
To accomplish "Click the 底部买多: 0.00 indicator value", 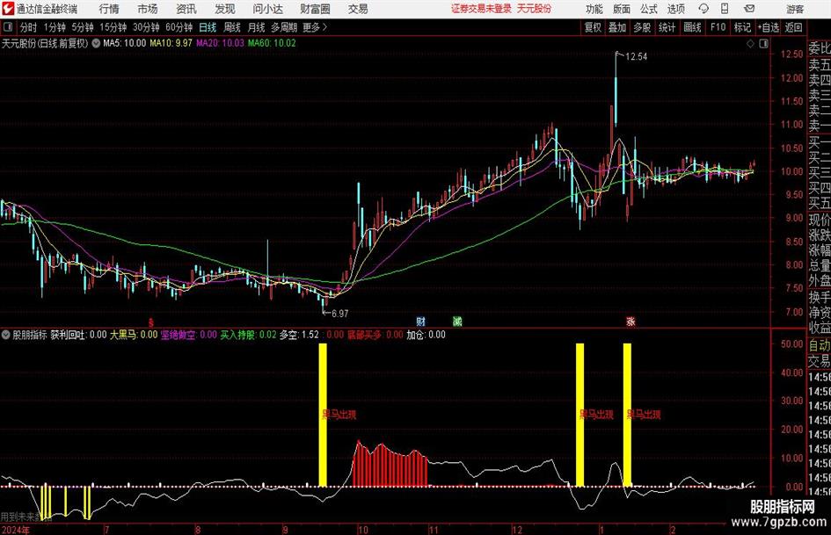I will [x=375, y=335].
